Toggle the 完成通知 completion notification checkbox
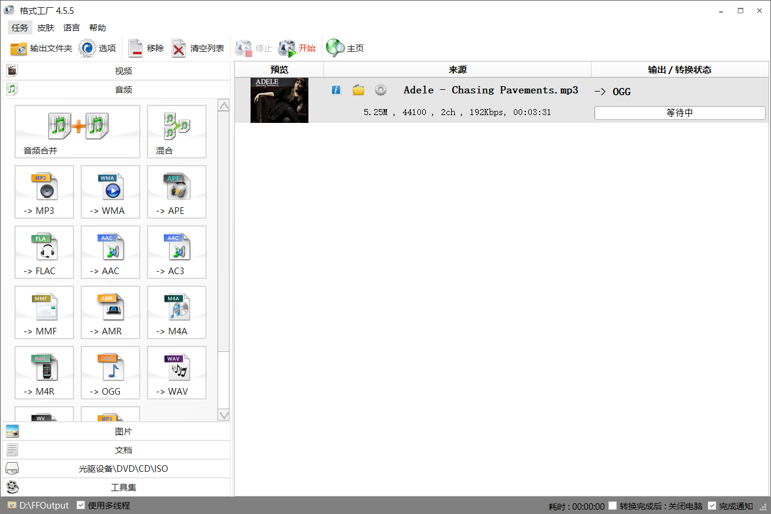Image resolution: width=771 pixels, height=514 pixels. (712, 506)
